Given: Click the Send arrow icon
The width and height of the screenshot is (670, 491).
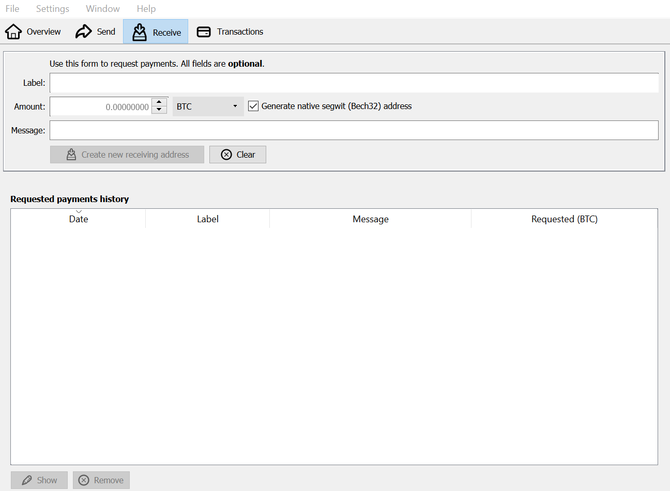Looking at the screenshot, I should pyautogui.click(x=84, y=32).
